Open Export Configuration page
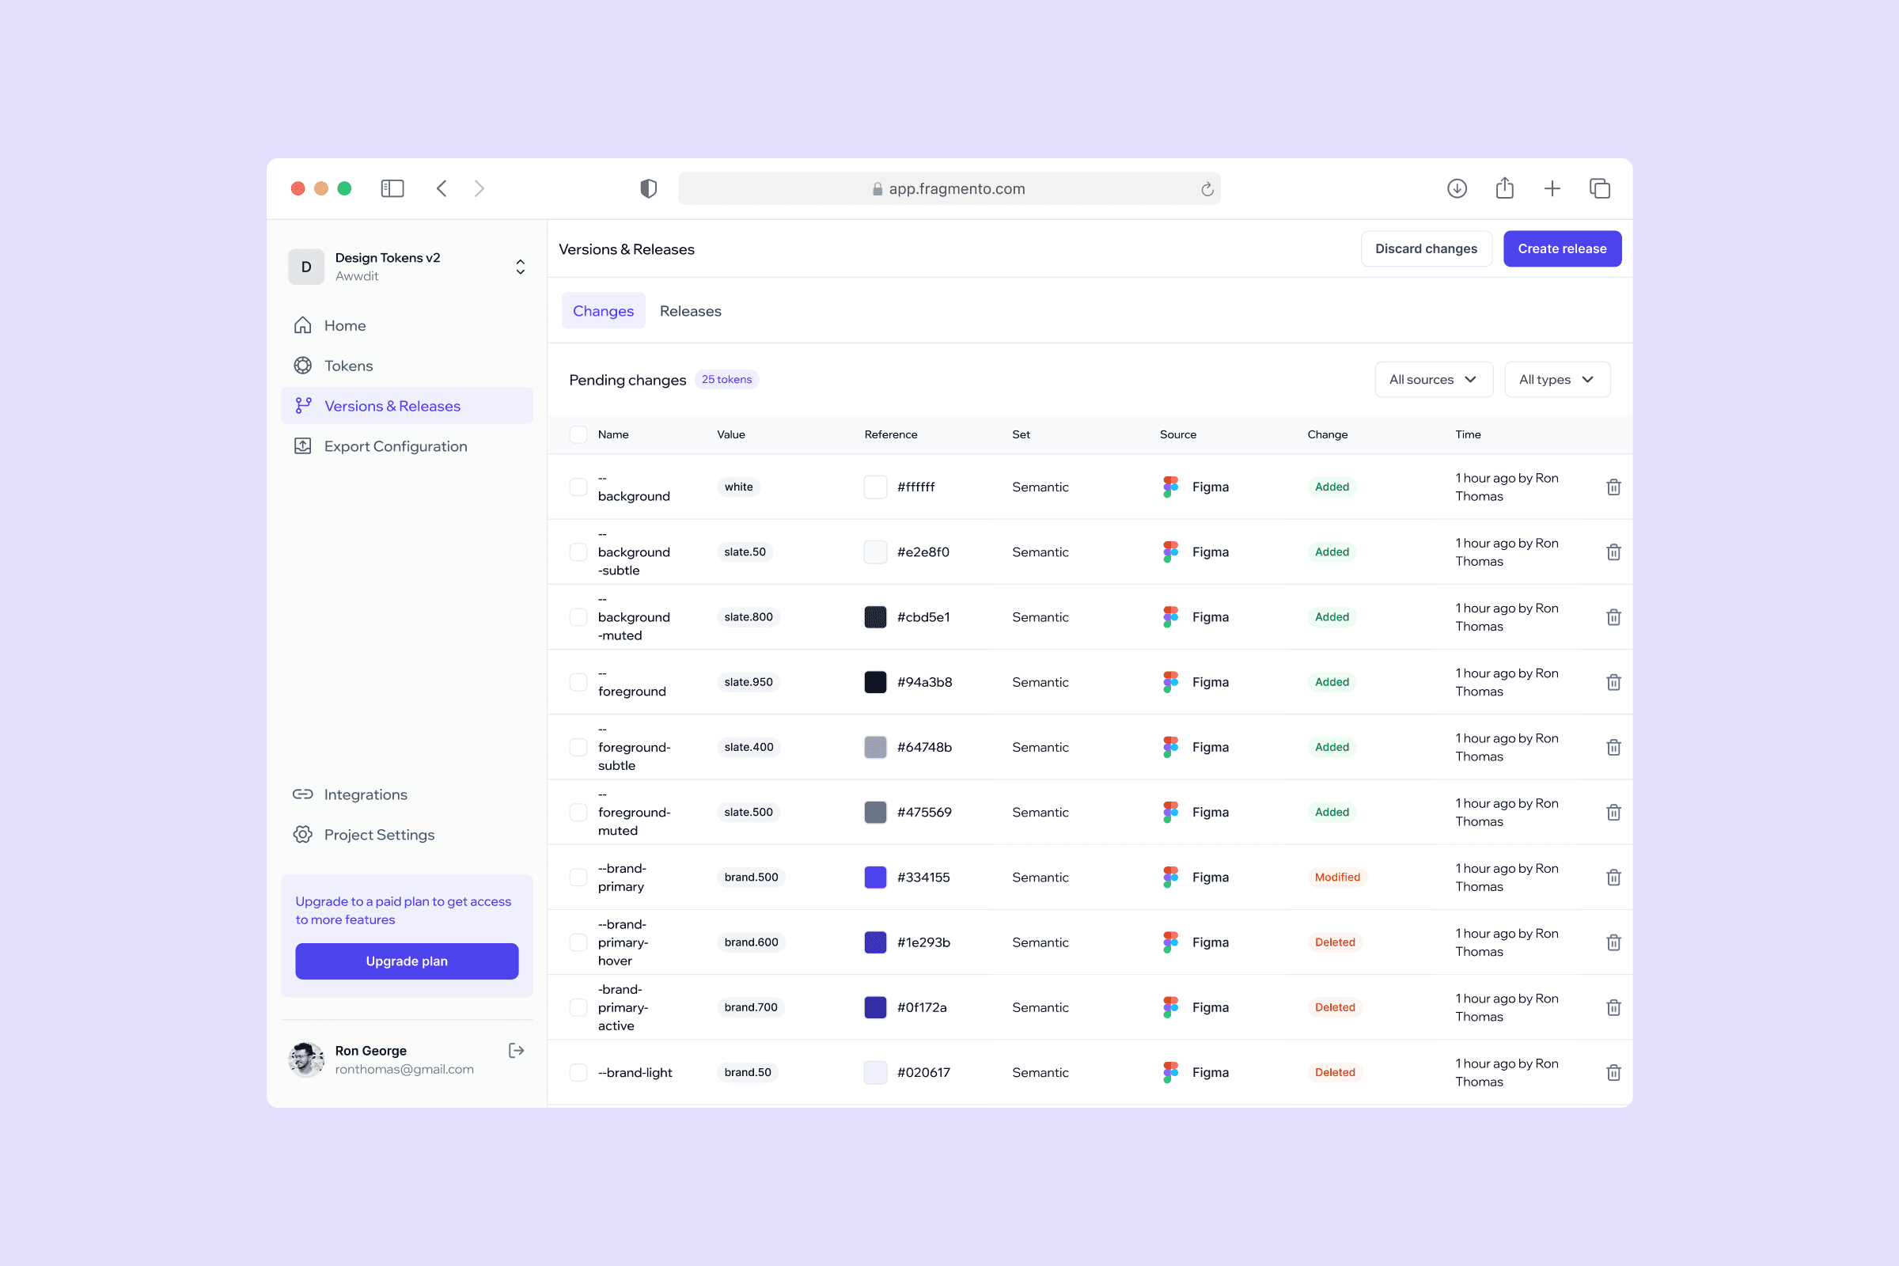Viewport: 1899px width, 1266px height. tap(395, 446)
